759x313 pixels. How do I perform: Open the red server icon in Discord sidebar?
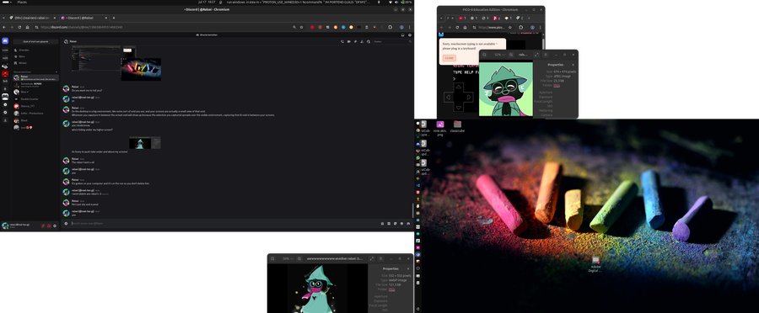click(5, 74)
